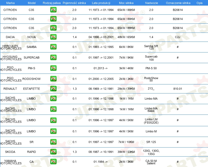Screen dimensions: 208x167
Task: Click the SUPERCAB model cell
Action: coord(32,58)
